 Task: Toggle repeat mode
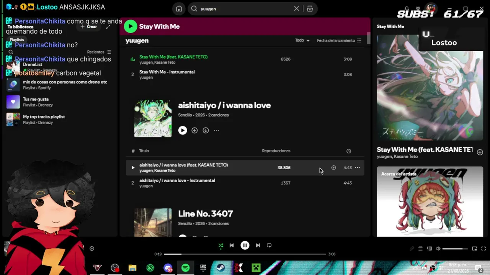coord(269,246)
